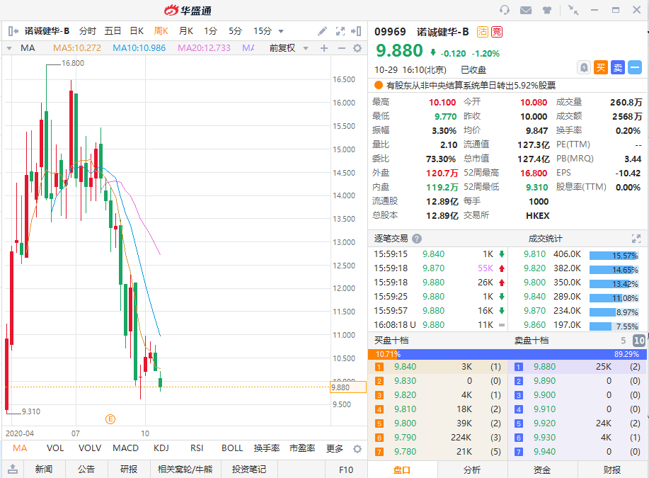649x478 pixels.
Task: Toggle the RSI indicator
Action: pyautogui.click(x=197, y=448)
